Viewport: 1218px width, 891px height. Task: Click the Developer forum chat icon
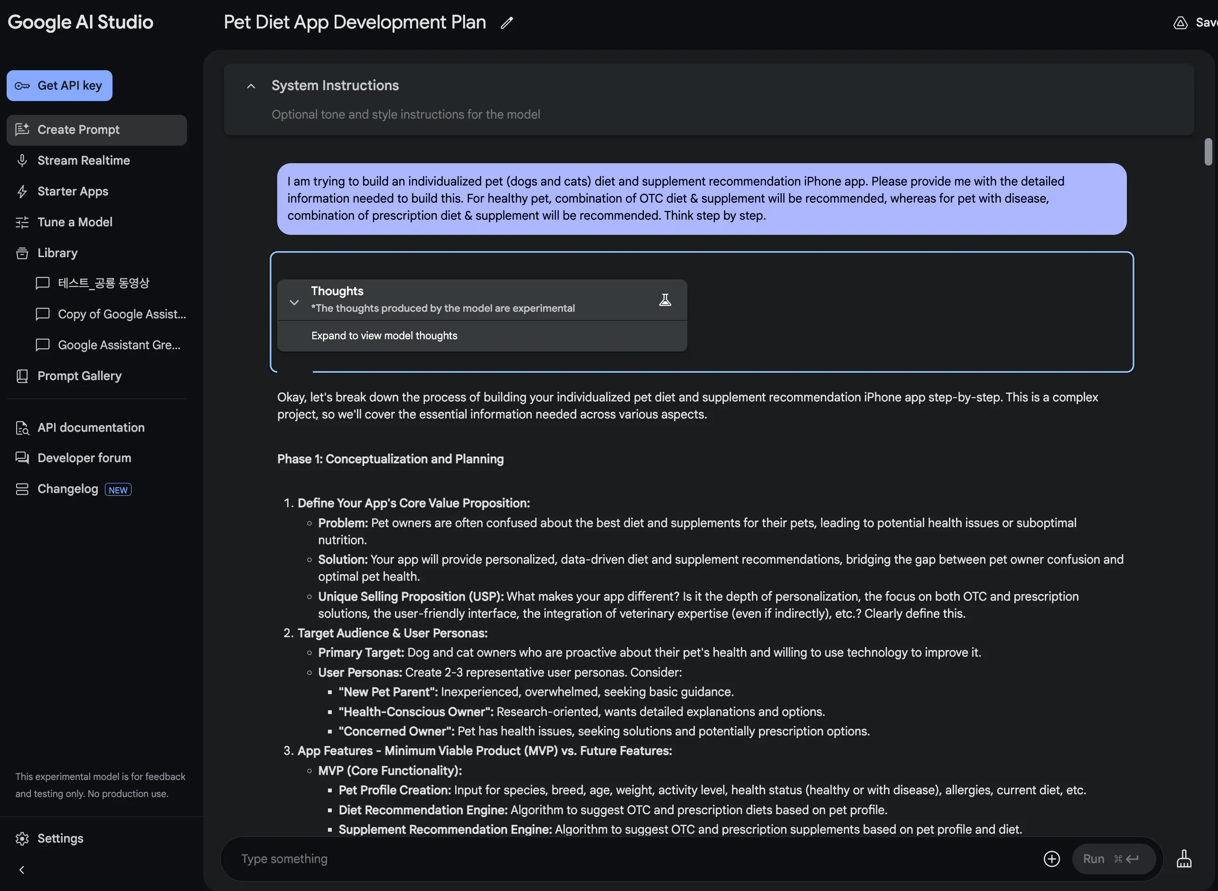[22, 458]
